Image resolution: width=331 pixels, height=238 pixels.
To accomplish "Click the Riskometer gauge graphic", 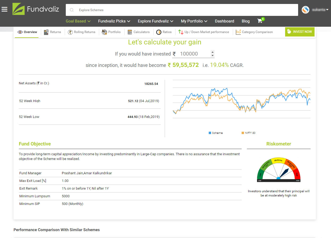I will pos(278,170).
